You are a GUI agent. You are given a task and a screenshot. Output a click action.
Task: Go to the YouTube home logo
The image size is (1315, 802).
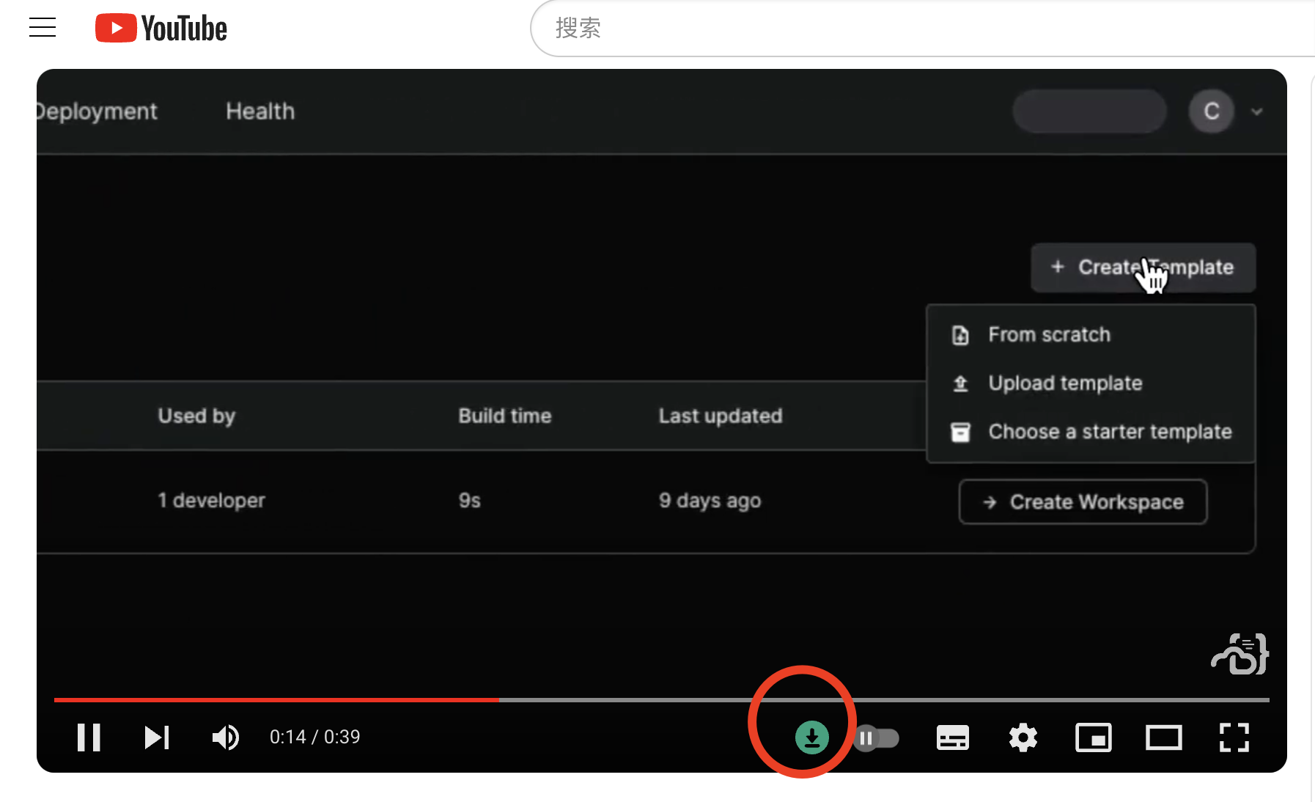(161, 28)
